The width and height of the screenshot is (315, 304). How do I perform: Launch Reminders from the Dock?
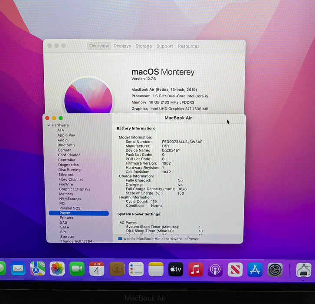(x=136, y=269)
